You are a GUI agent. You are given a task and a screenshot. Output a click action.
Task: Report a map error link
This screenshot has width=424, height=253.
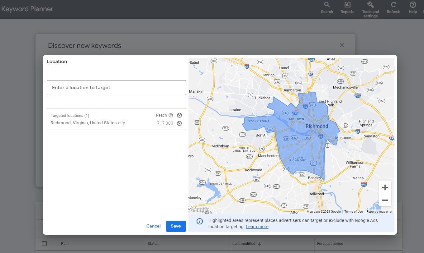pos(379,212)
